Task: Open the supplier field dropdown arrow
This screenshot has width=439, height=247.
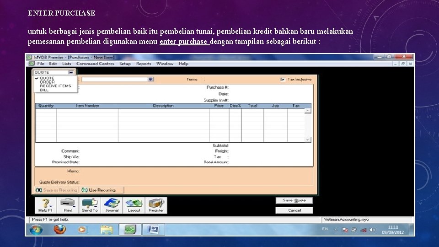Action: pos(151,79)
